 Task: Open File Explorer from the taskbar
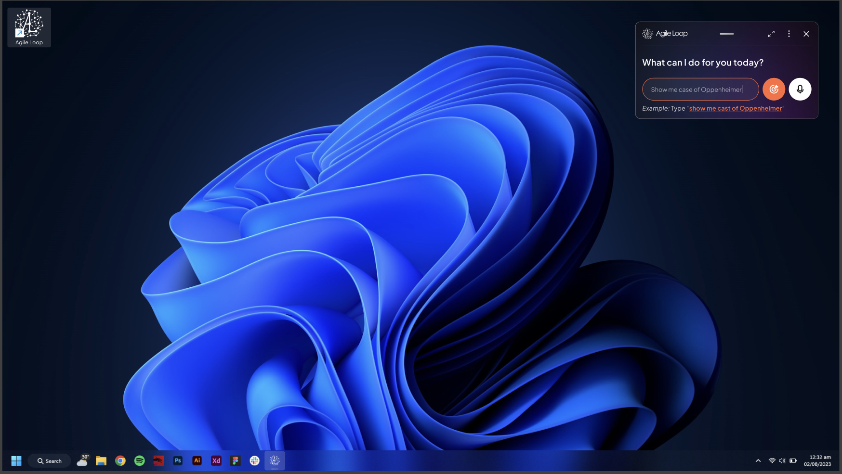click(x=101, y=461)
